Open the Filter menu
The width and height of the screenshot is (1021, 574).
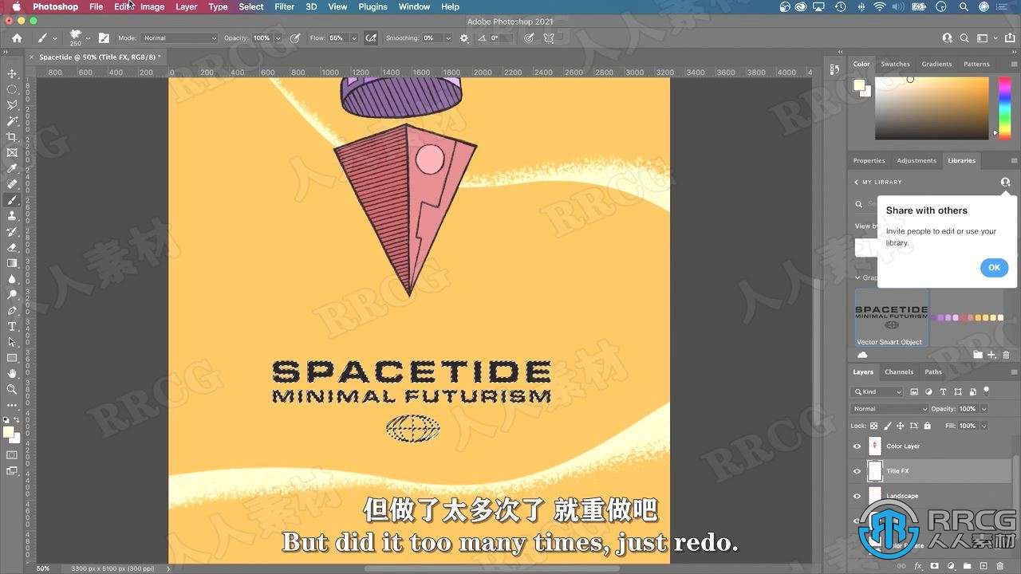click(x=284, y=6)
